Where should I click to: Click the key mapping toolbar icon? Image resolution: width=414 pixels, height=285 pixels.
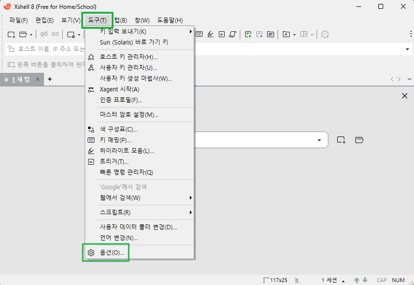coord(199,34)
